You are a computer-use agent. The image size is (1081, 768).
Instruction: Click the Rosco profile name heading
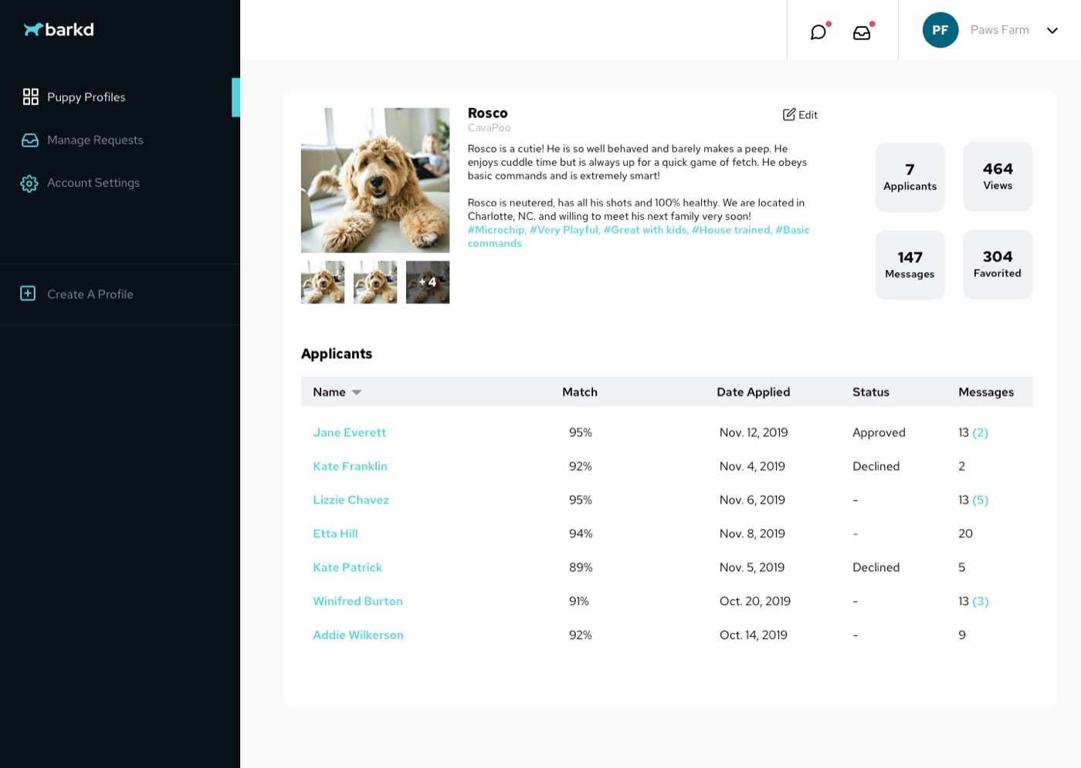click(x=488, y=113)
